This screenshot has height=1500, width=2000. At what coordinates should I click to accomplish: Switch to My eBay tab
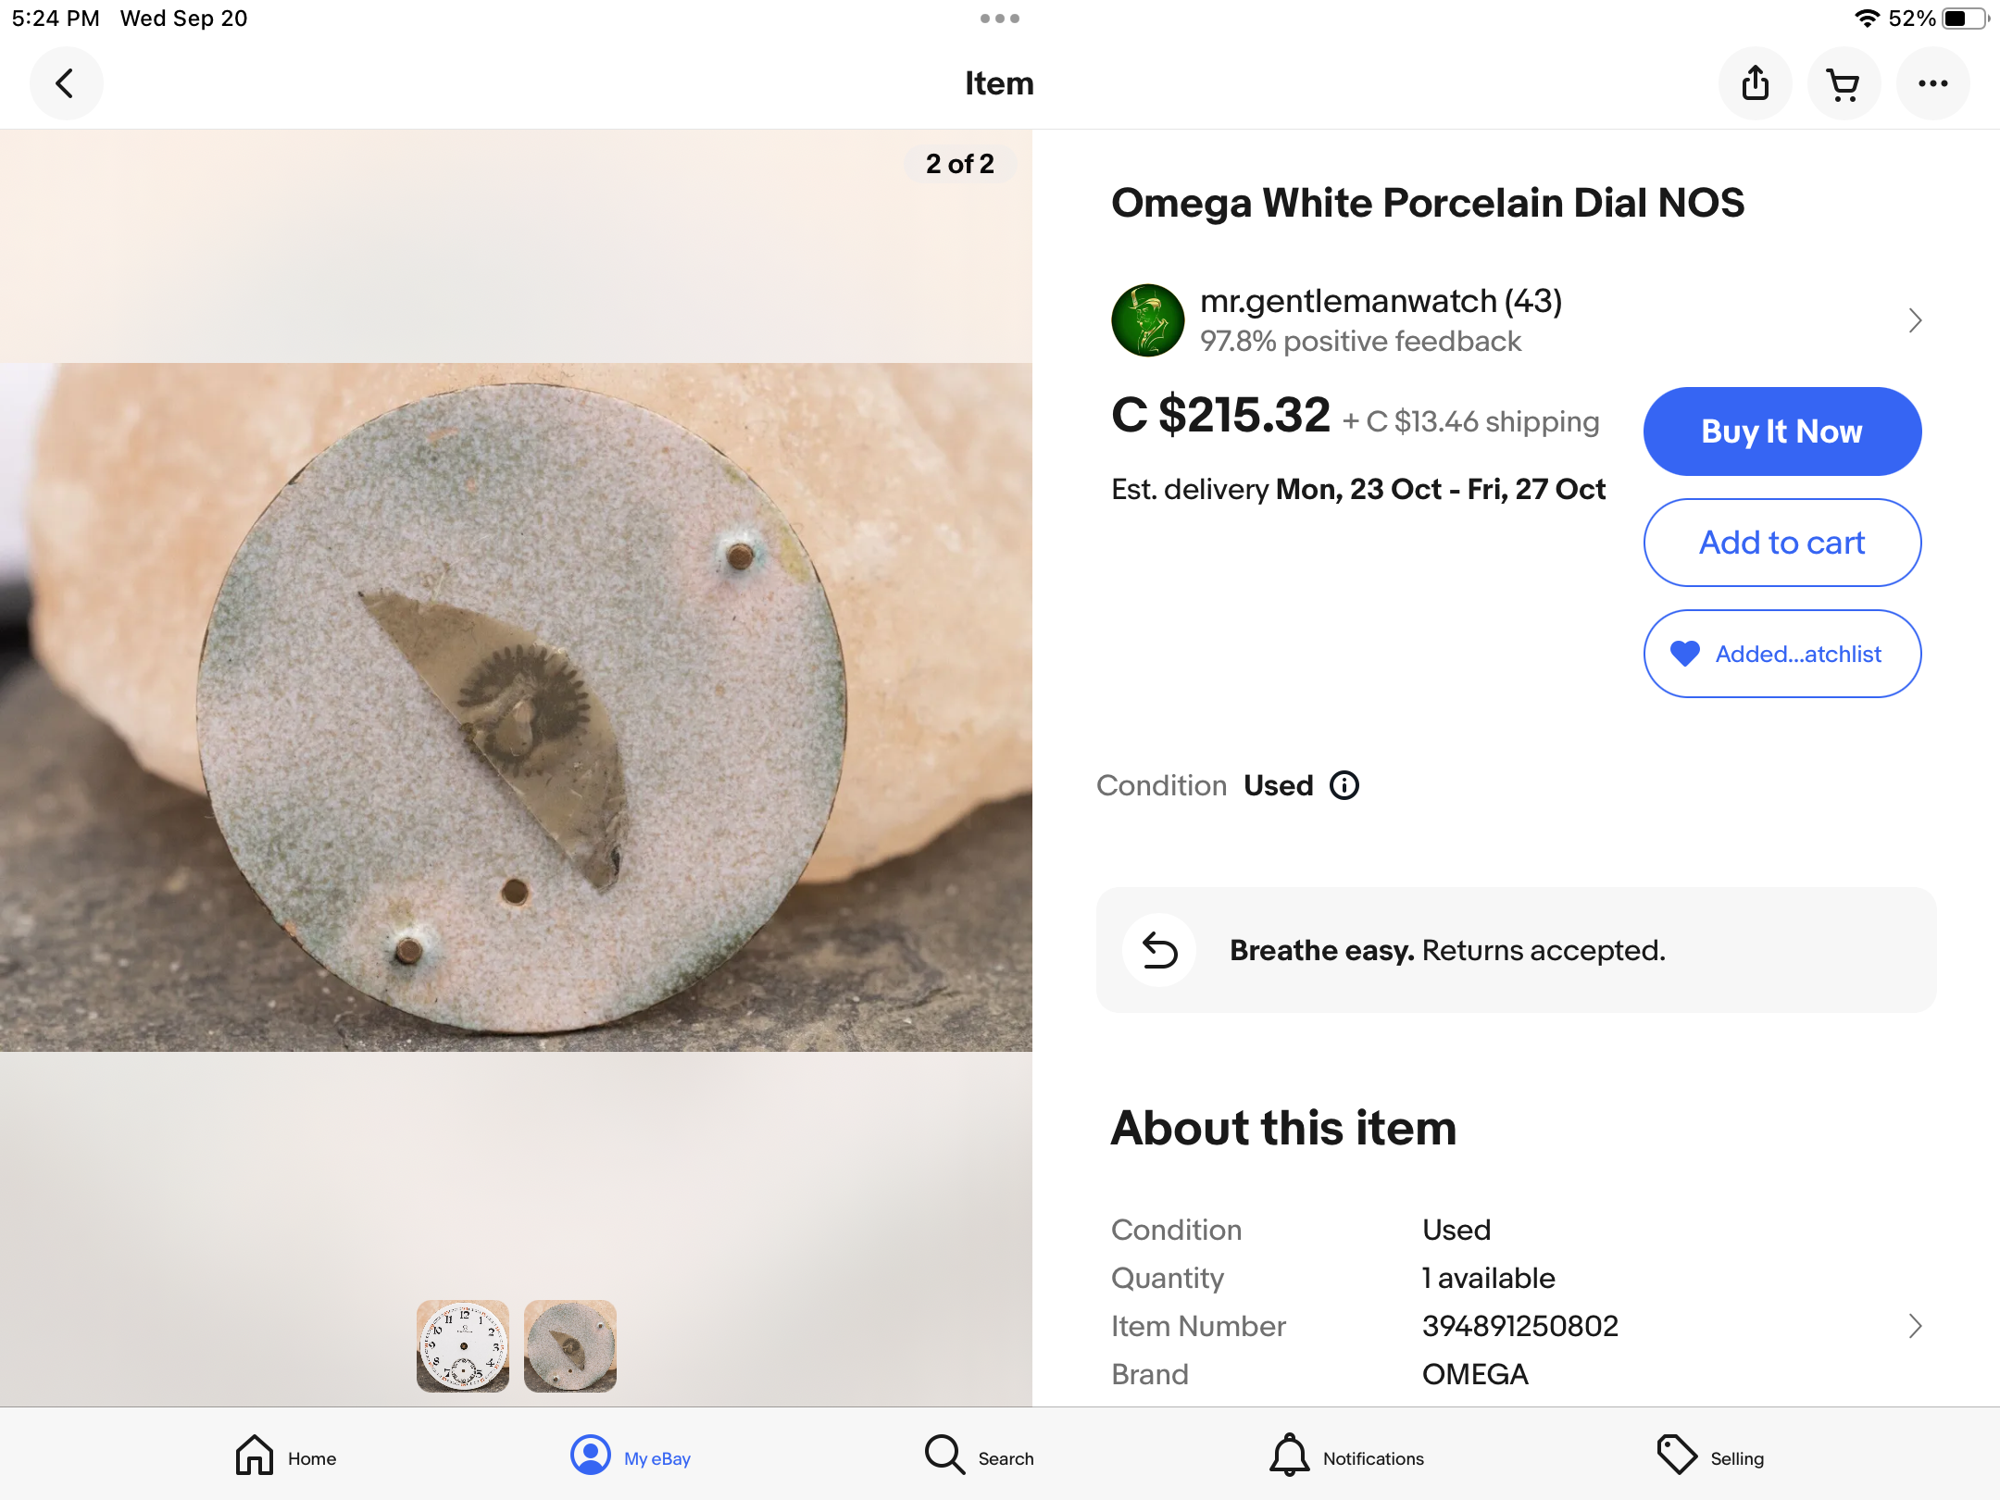click(x=631, y=1456)
